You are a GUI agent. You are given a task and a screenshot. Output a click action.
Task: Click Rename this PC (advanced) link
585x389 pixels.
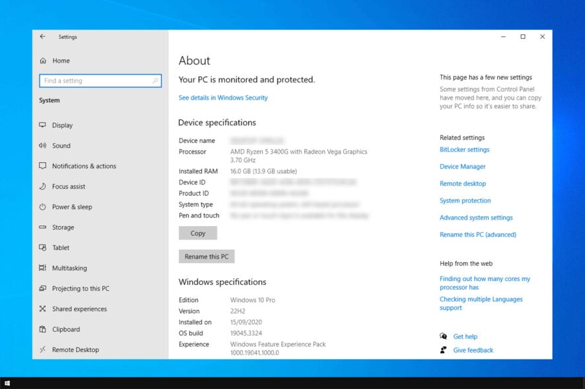tap(478, 234)
